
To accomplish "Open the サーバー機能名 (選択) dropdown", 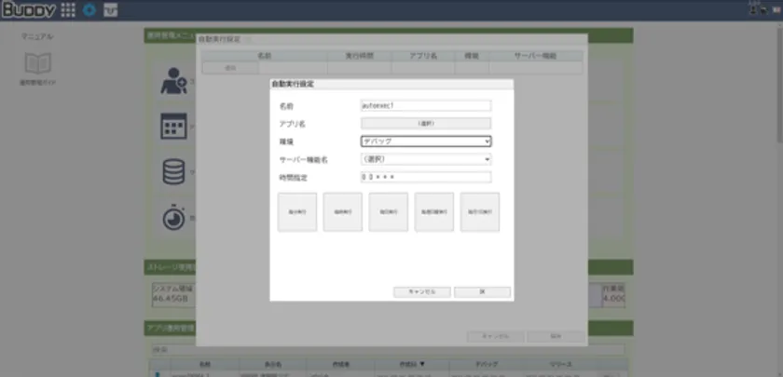I will 426,159.
